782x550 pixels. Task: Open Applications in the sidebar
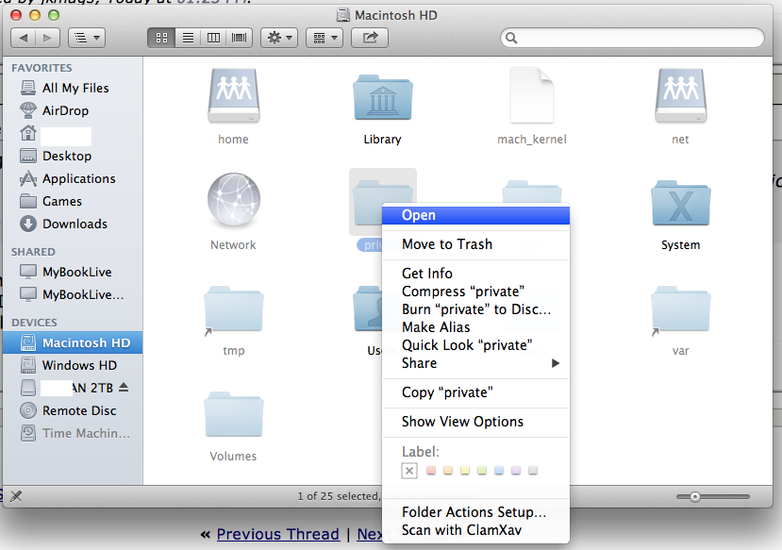(x=73, y=178)
